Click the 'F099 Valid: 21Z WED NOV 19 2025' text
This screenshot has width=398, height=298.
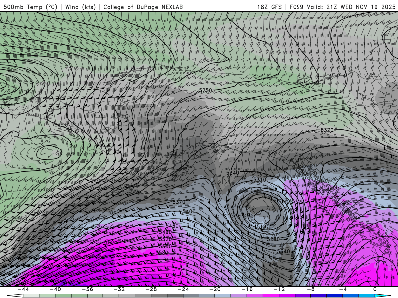pos(342,7)
